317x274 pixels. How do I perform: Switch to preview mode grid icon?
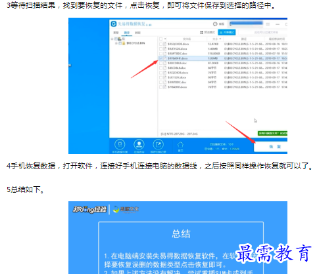click(202, 32)
